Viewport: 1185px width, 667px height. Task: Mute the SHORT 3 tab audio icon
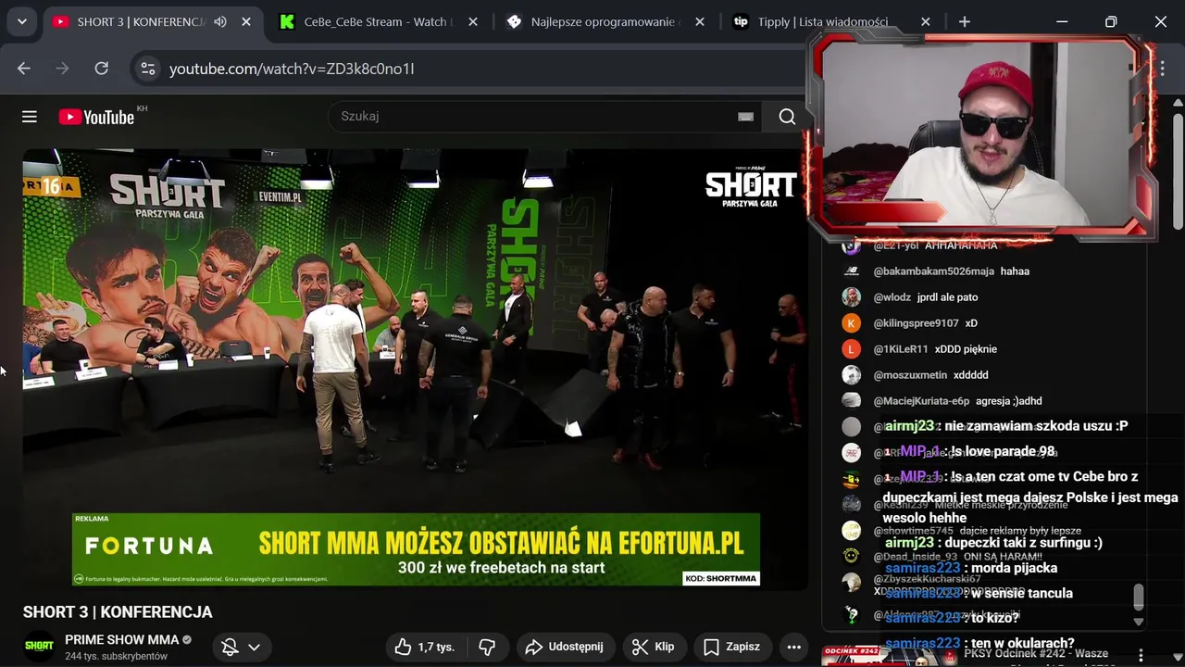pyautogui.click(x=220, y=21)
